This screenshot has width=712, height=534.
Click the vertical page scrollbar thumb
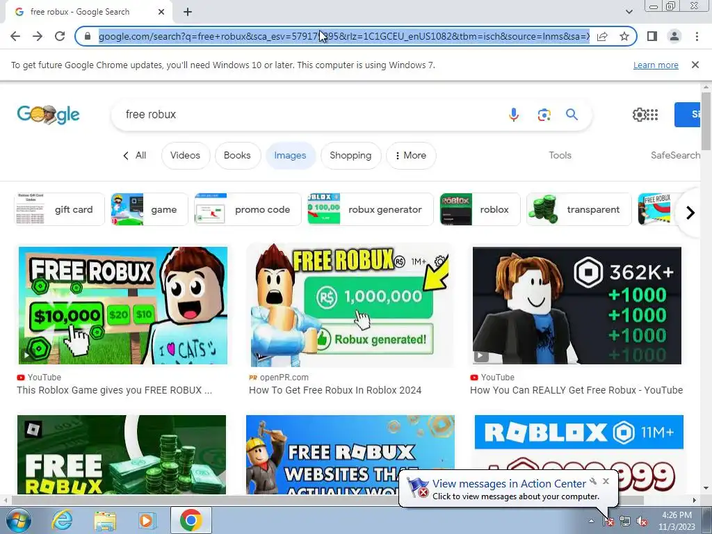coord(706,121)
